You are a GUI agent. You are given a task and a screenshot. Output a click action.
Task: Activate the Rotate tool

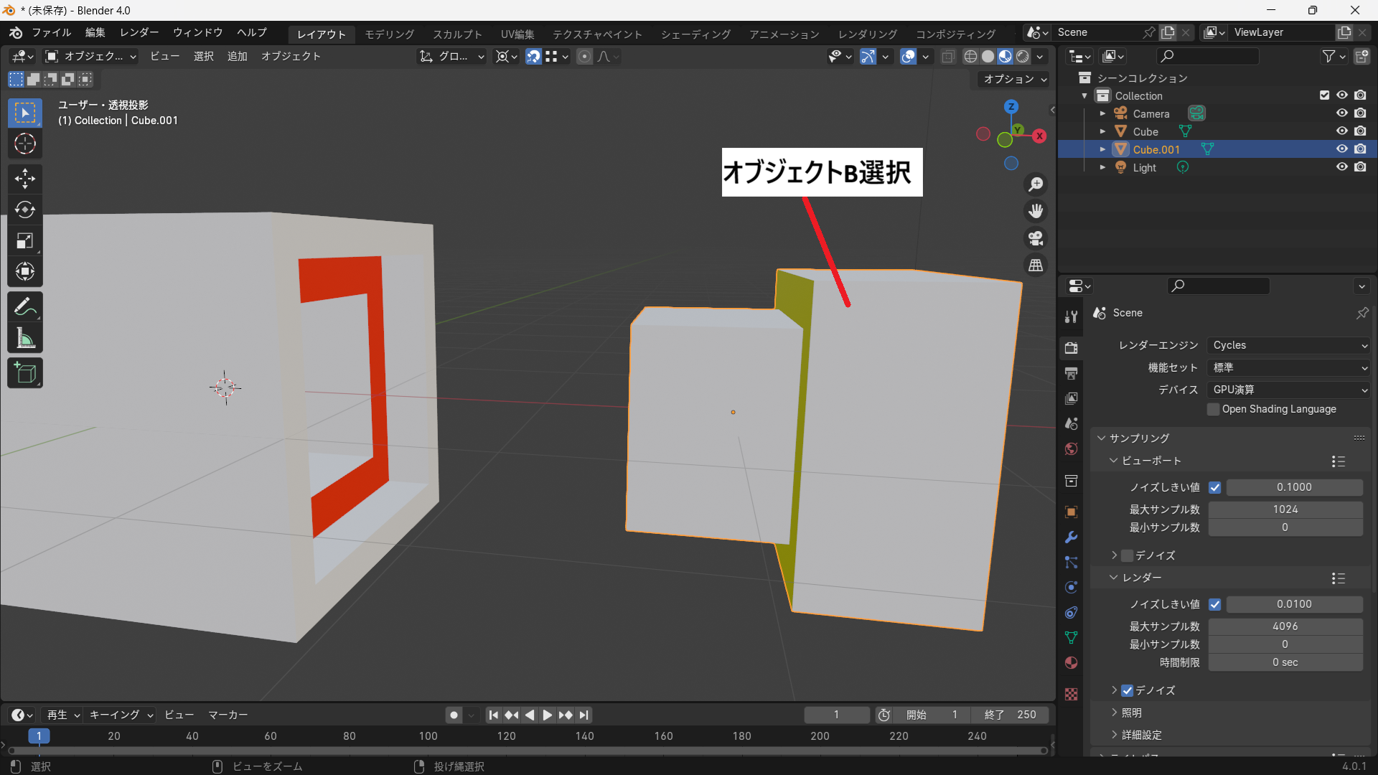(25, 210)
